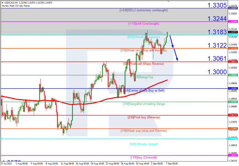This screenshot has height=166, width=239.
Task: Click the large 1.3183 level value
Action: pos(217,32)
